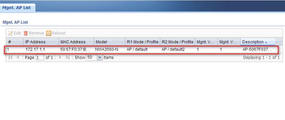Select IP address cell 172.17.1.1
The height and width of the screenshot is (120, 285).
tap(35, 49)
